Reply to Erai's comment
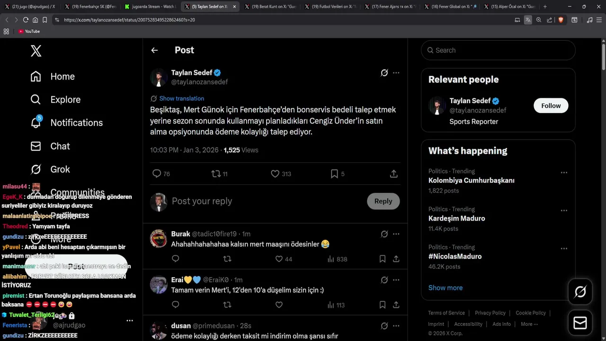The width and height of the screenshot is (606, 341). [x=176, y=305]
